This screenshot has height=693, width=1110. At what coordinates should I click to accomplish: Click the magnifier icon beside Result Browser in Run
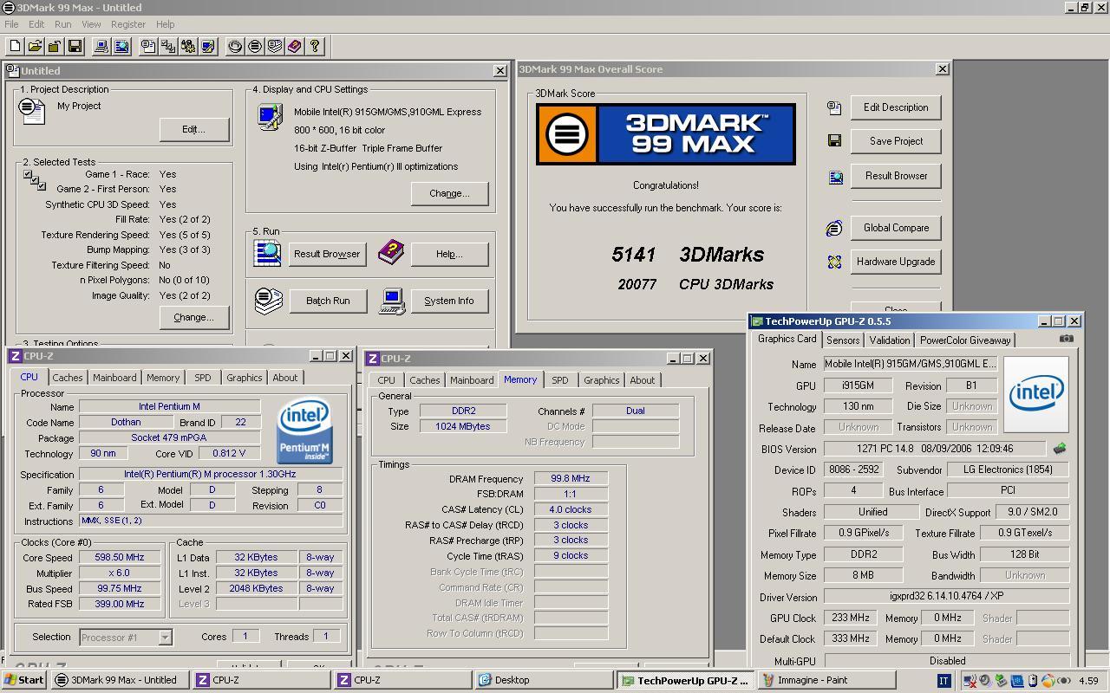click(267, 253)
